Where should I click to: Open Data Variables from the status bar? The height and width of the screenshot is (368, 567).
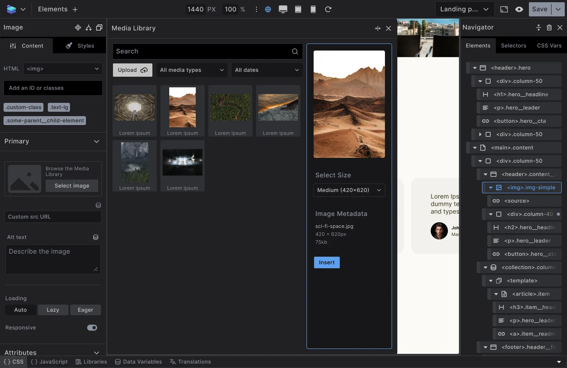[138, 361]
